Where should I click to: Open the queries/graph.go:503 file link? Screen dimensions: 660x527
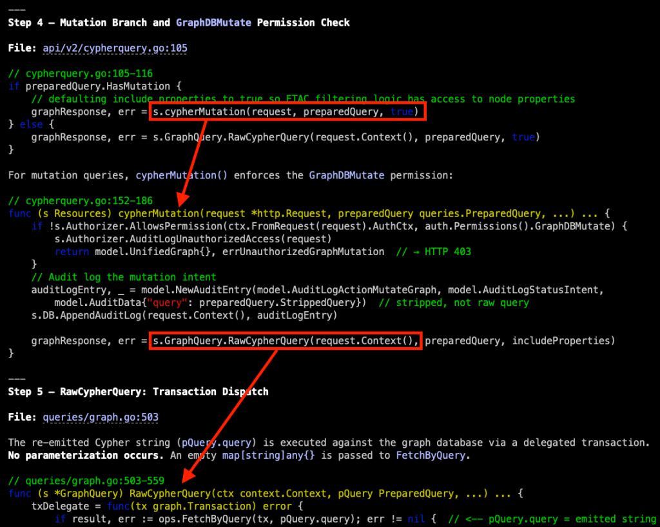coord(101,417)
